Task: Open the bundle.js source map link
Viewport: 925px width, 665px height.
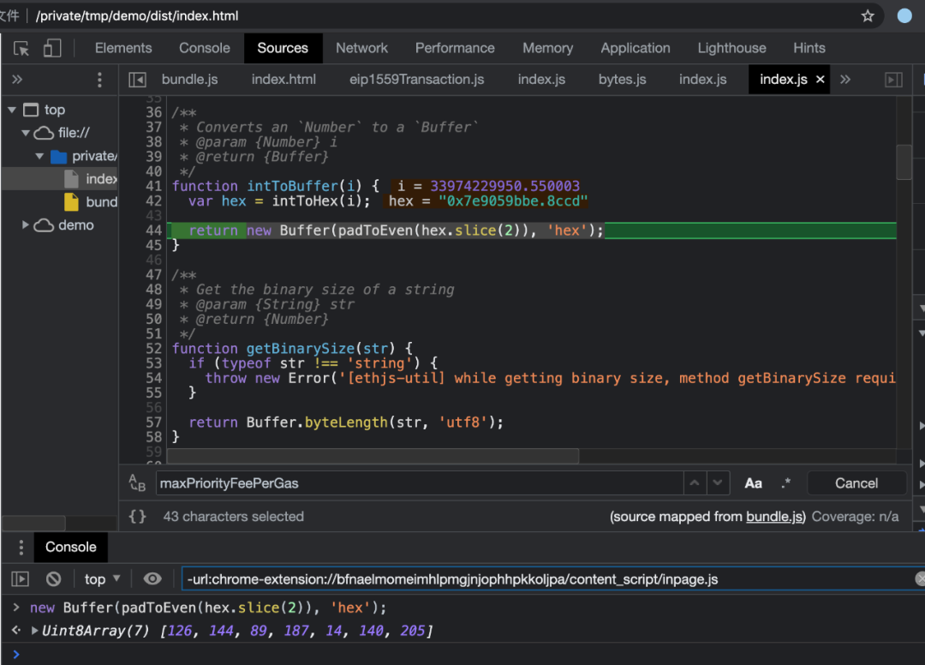Action: (x=774, y=517)
